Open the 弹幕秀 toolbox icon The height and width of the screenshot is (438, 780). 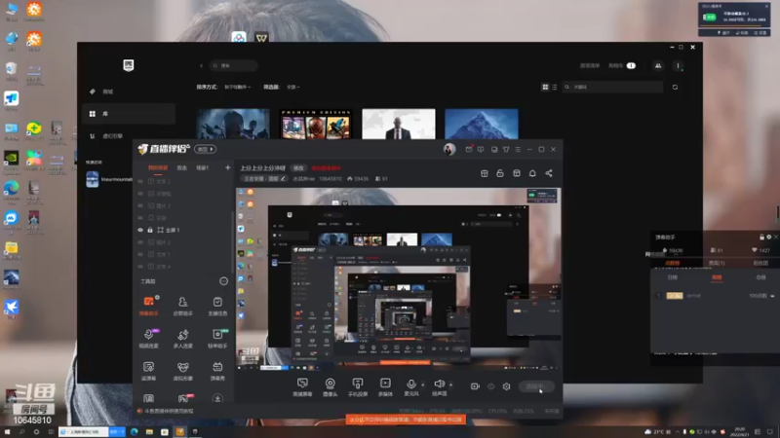point(217,371)
